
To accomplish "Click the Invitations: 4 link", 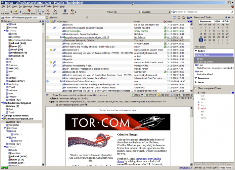I will pos(186,168).
